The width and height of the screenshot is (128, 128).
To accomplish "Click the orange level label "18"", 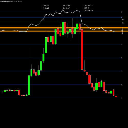I will (x=123, y=20).
